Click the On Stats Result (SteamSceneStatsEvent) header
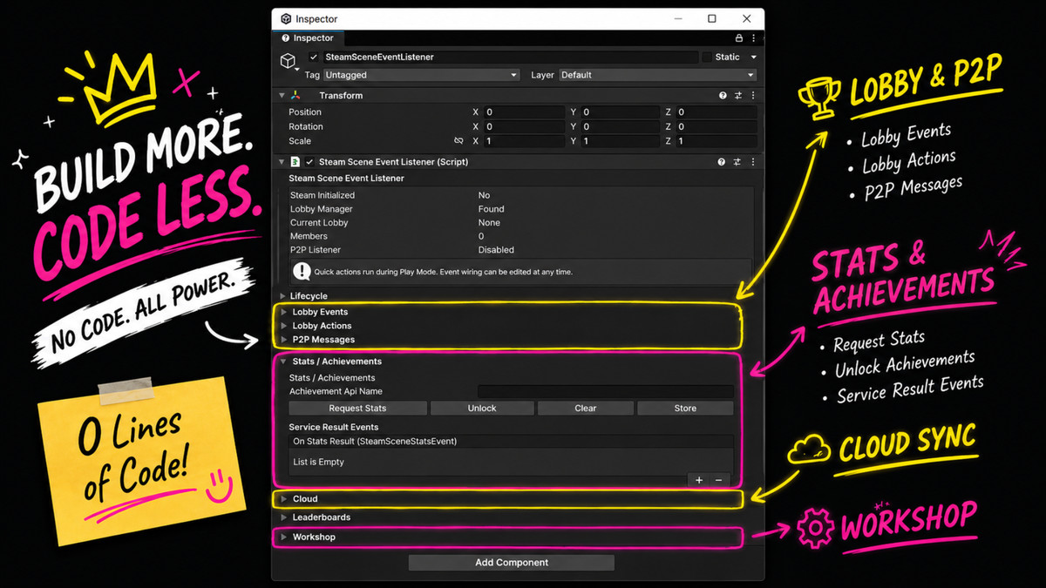 point(512,442)
